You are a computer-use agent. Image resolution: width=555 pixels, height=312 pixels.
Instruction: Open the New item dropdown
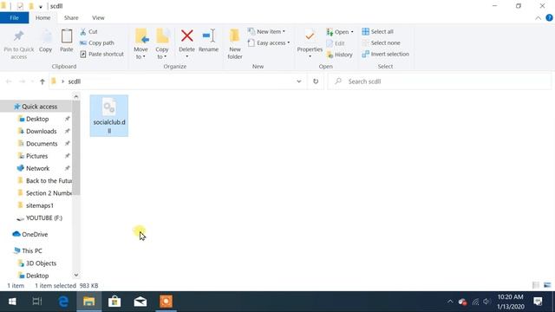(x=266, y=31)
